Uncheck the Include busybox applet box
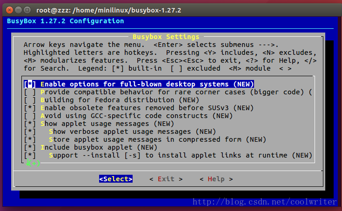This screenshot has height=211, width=342. coord(30,147)
